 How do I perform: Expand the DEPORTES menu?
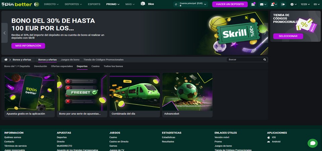pos(73,4)
